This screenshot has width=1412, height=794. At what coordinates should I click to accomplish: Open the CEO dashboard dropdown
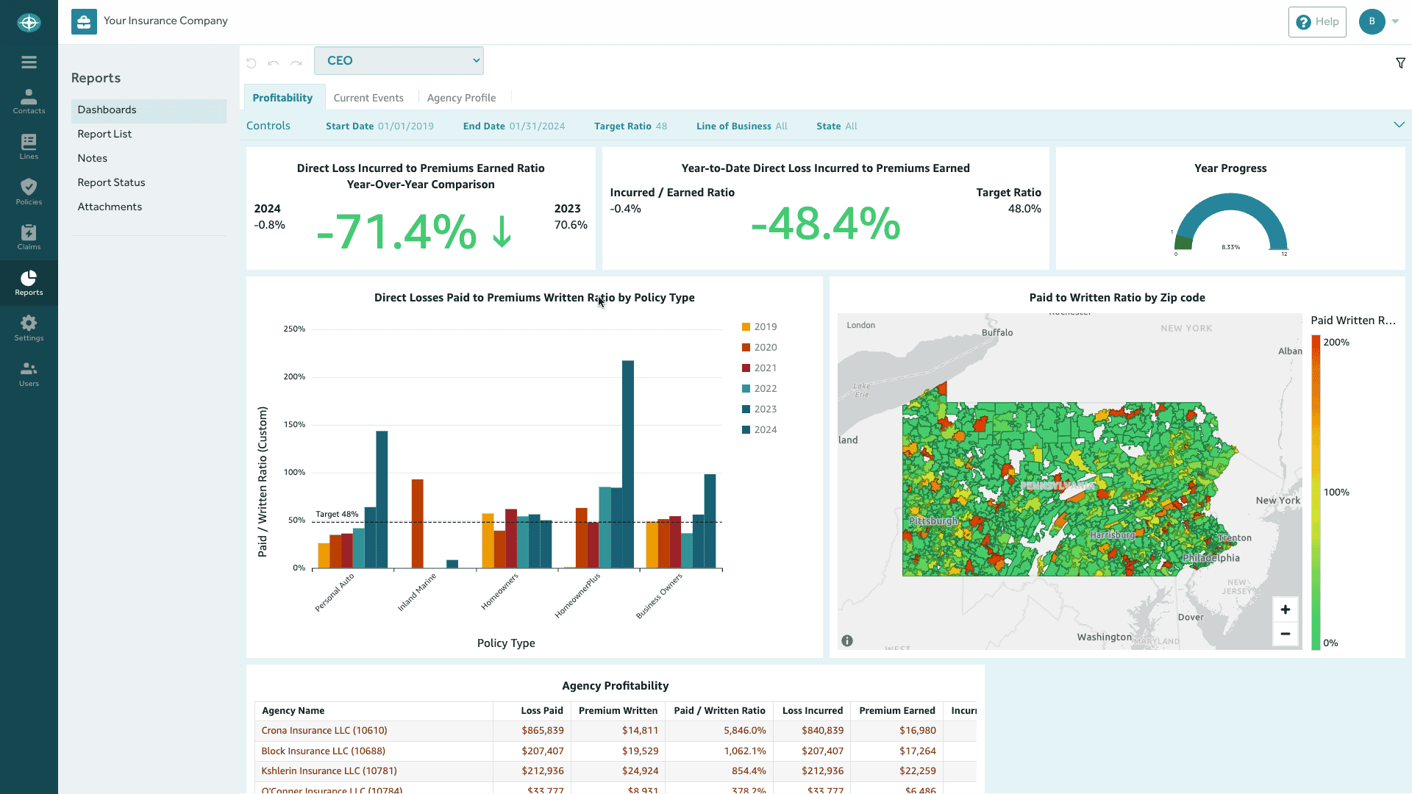[x=399, y=61]
